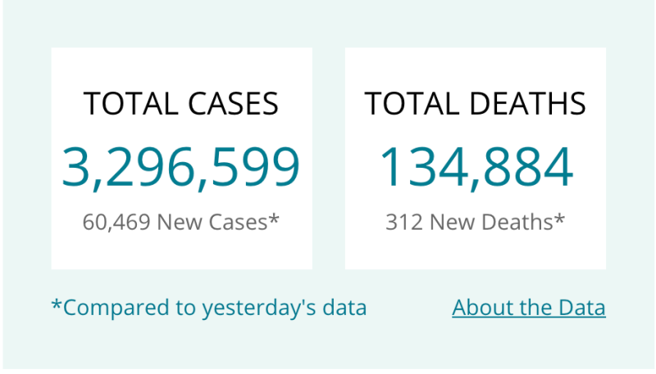
Task: Click the TOTAL CASES heading
Action: coord(181,103)
